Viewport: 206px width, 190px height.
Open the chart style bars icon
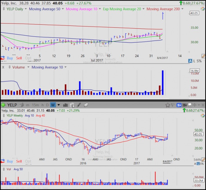[x=65, y=105]
